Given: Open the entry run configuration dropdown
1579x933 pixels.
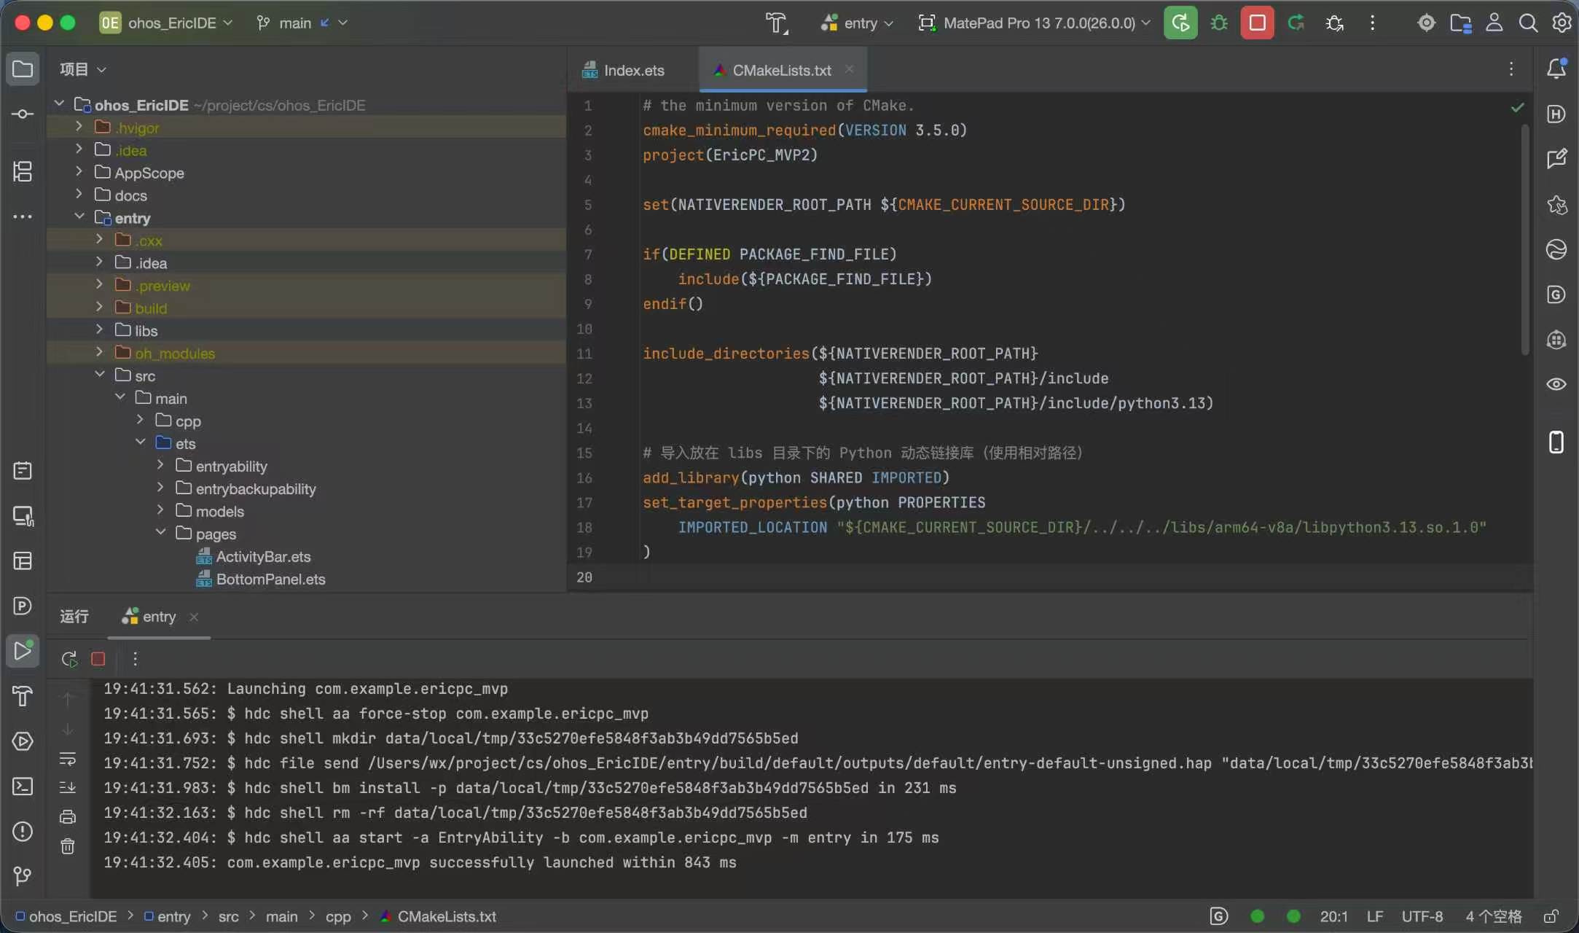Looking at the screenshot, I should coord(857,23).
